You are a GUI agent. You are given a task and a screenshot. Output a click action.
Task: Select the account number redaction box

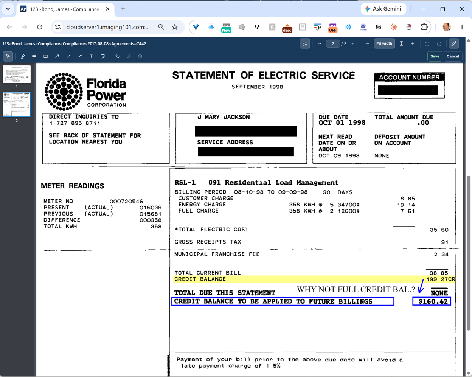click(408, 90)
